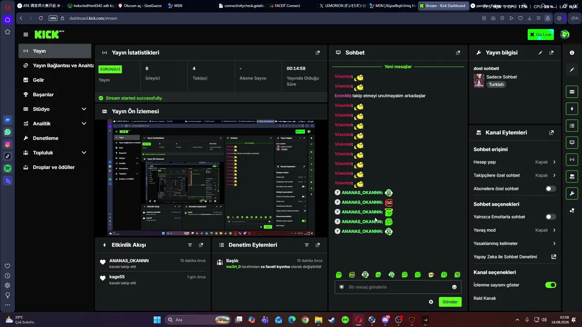Reload the page in browser toolbar
Screen dimensions: 582x327
[41, 18]
